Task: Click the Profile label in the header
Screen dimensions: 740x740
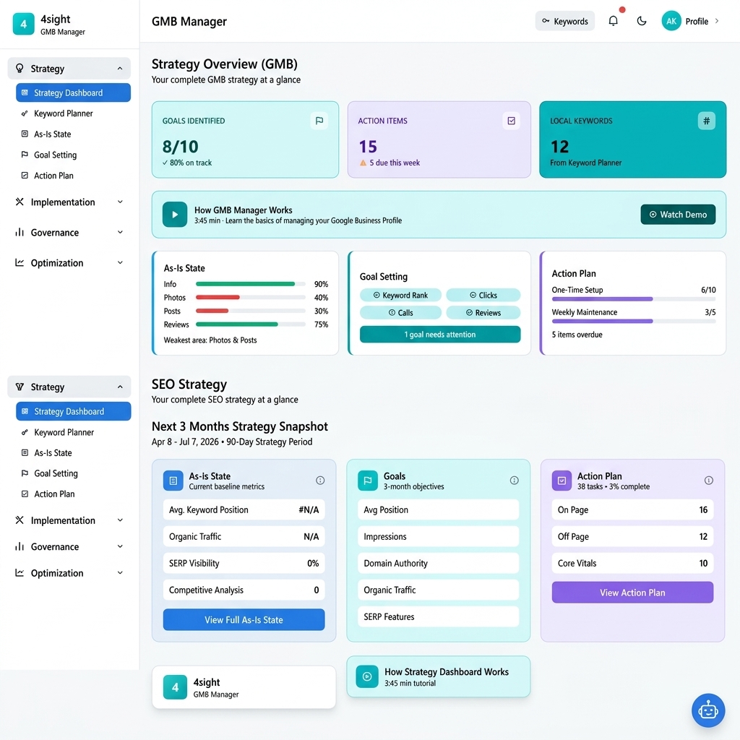Action: click(697, 21)
